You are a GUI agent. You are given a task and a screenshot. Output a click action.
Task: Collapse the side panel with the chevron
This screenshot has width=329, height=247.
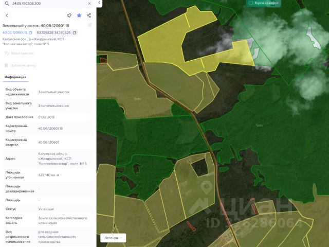(x=99, y=3)
